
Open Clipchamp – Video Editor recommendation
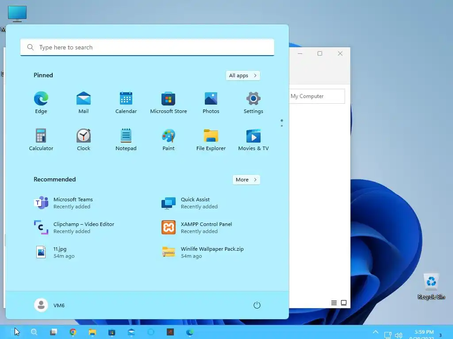tap(74, 227)
